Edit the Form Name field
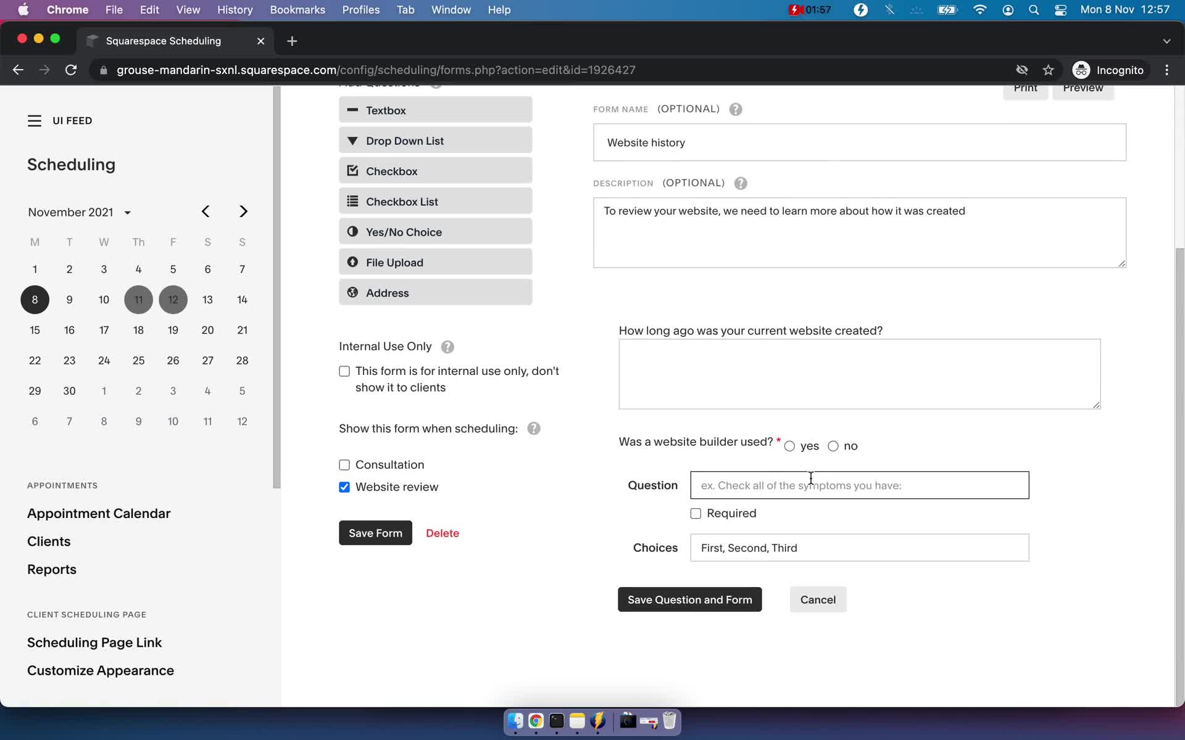 (859, 142)
